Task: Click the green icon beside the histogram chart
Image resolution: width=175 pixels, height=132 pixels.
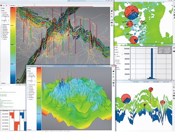Action: coord(174,48)
